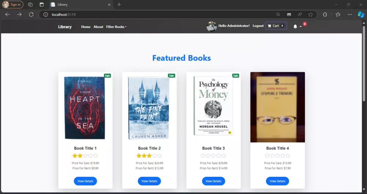Select the Library browser tab
Screen dimensions: 367x194
(81, 4)
